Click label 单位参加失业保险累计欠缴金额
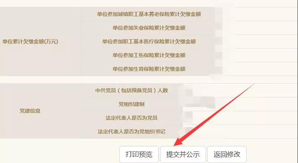Image resolution: width=298 pixels, height=163 pixels. point(149,28)
